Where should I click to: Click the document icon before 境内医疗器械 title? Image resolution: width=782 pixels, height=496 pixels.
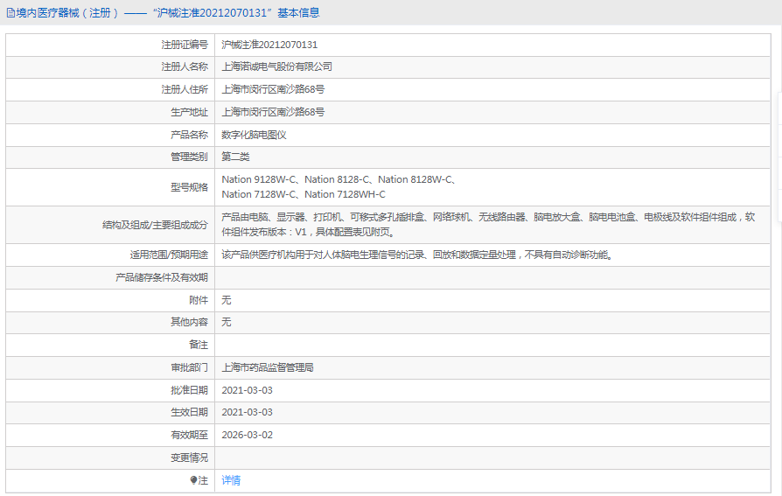[x=10, y=13]
